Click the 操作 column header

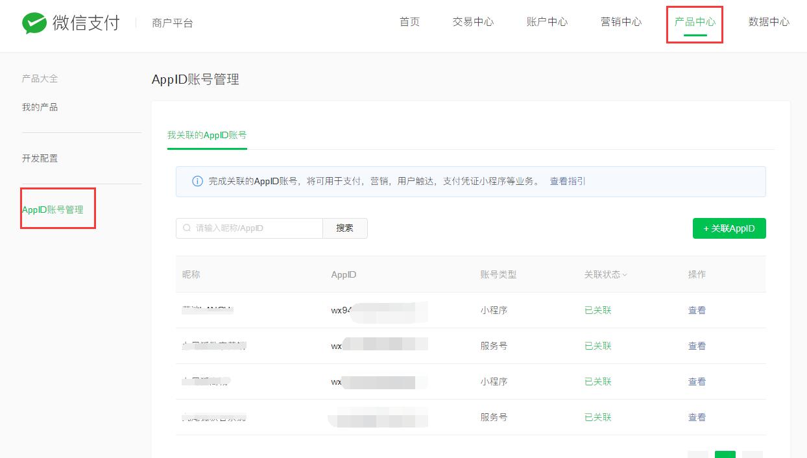(x=697, y=274)
